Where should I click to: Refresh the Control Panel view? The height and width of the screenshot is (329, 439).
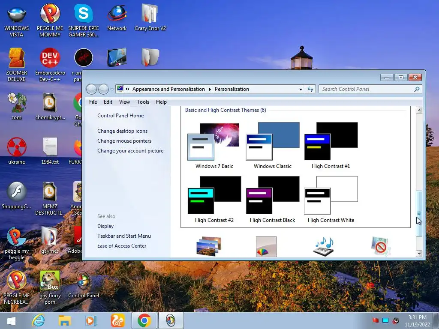click(310, 89)
